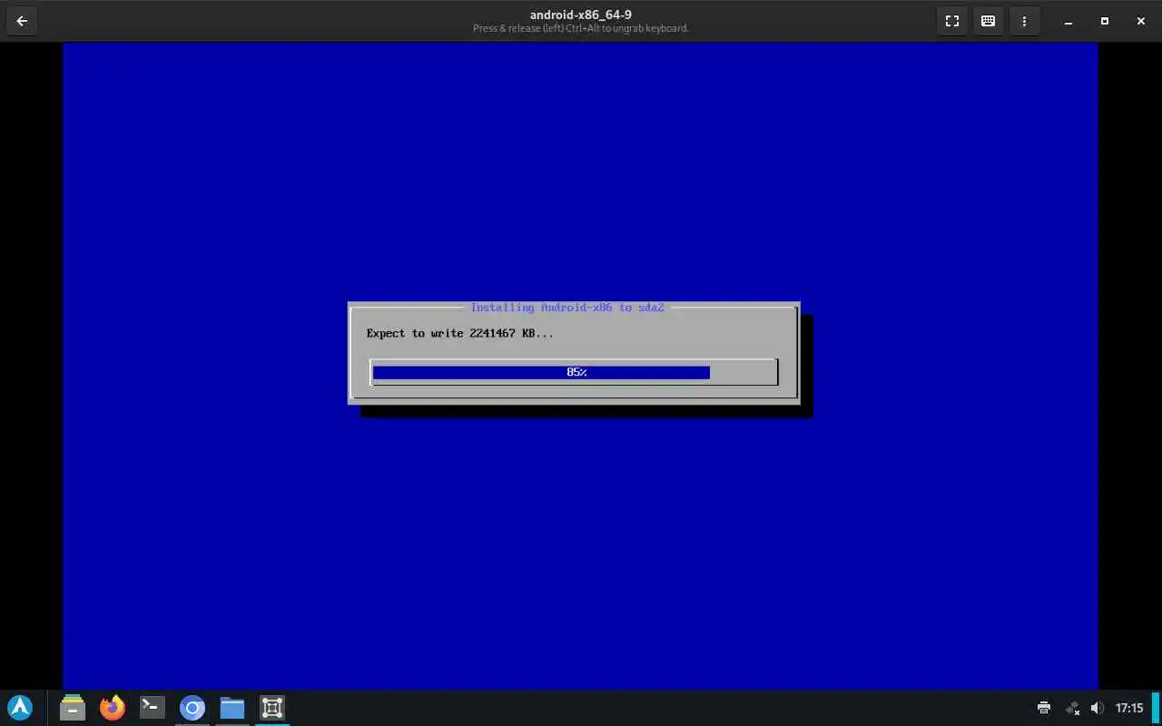1162x726 pixels.
Task: Open the file archive stack taskbar icon
Action: (x=73, y=708)
